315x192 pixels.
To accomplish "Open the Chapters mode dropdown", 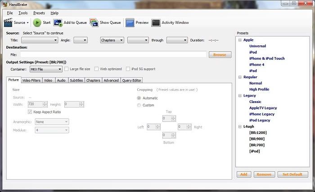I will coord(112,40).
